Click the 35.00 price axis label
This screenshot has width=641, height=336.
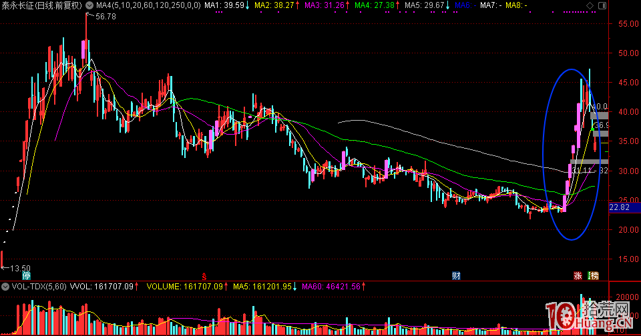click(628, 141)
